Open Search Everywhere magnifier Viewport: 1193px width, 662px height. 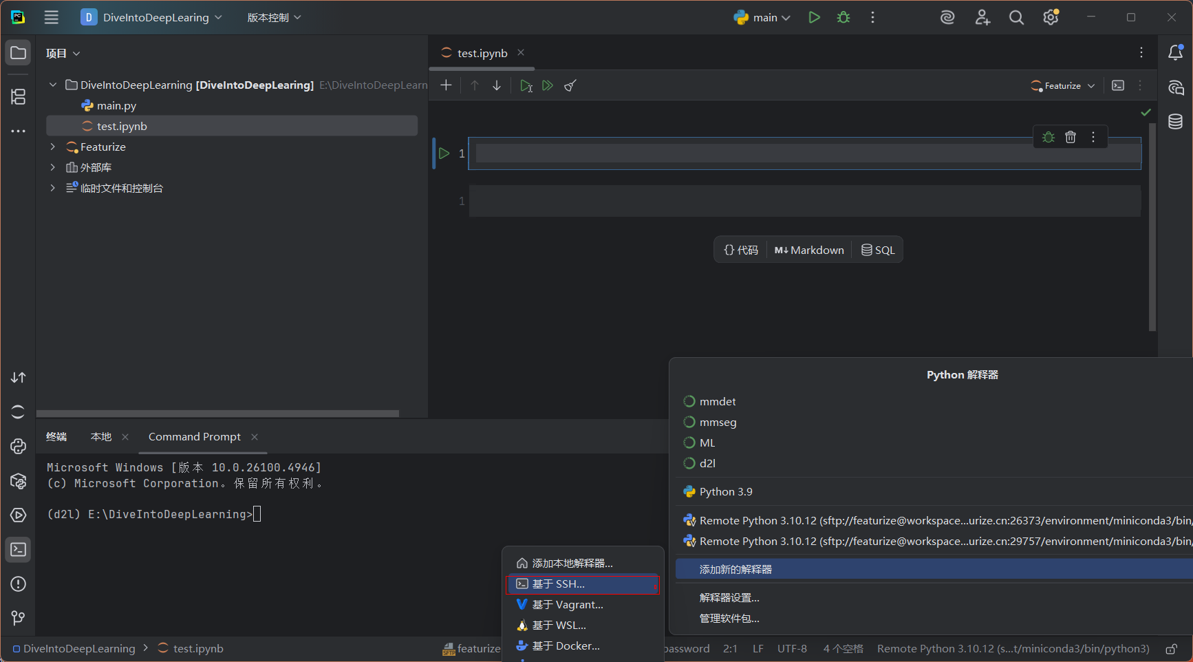click(1016, 18)
